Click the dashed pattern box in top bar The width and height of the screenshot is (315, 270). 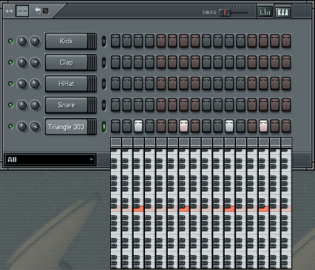click(23, 11)
